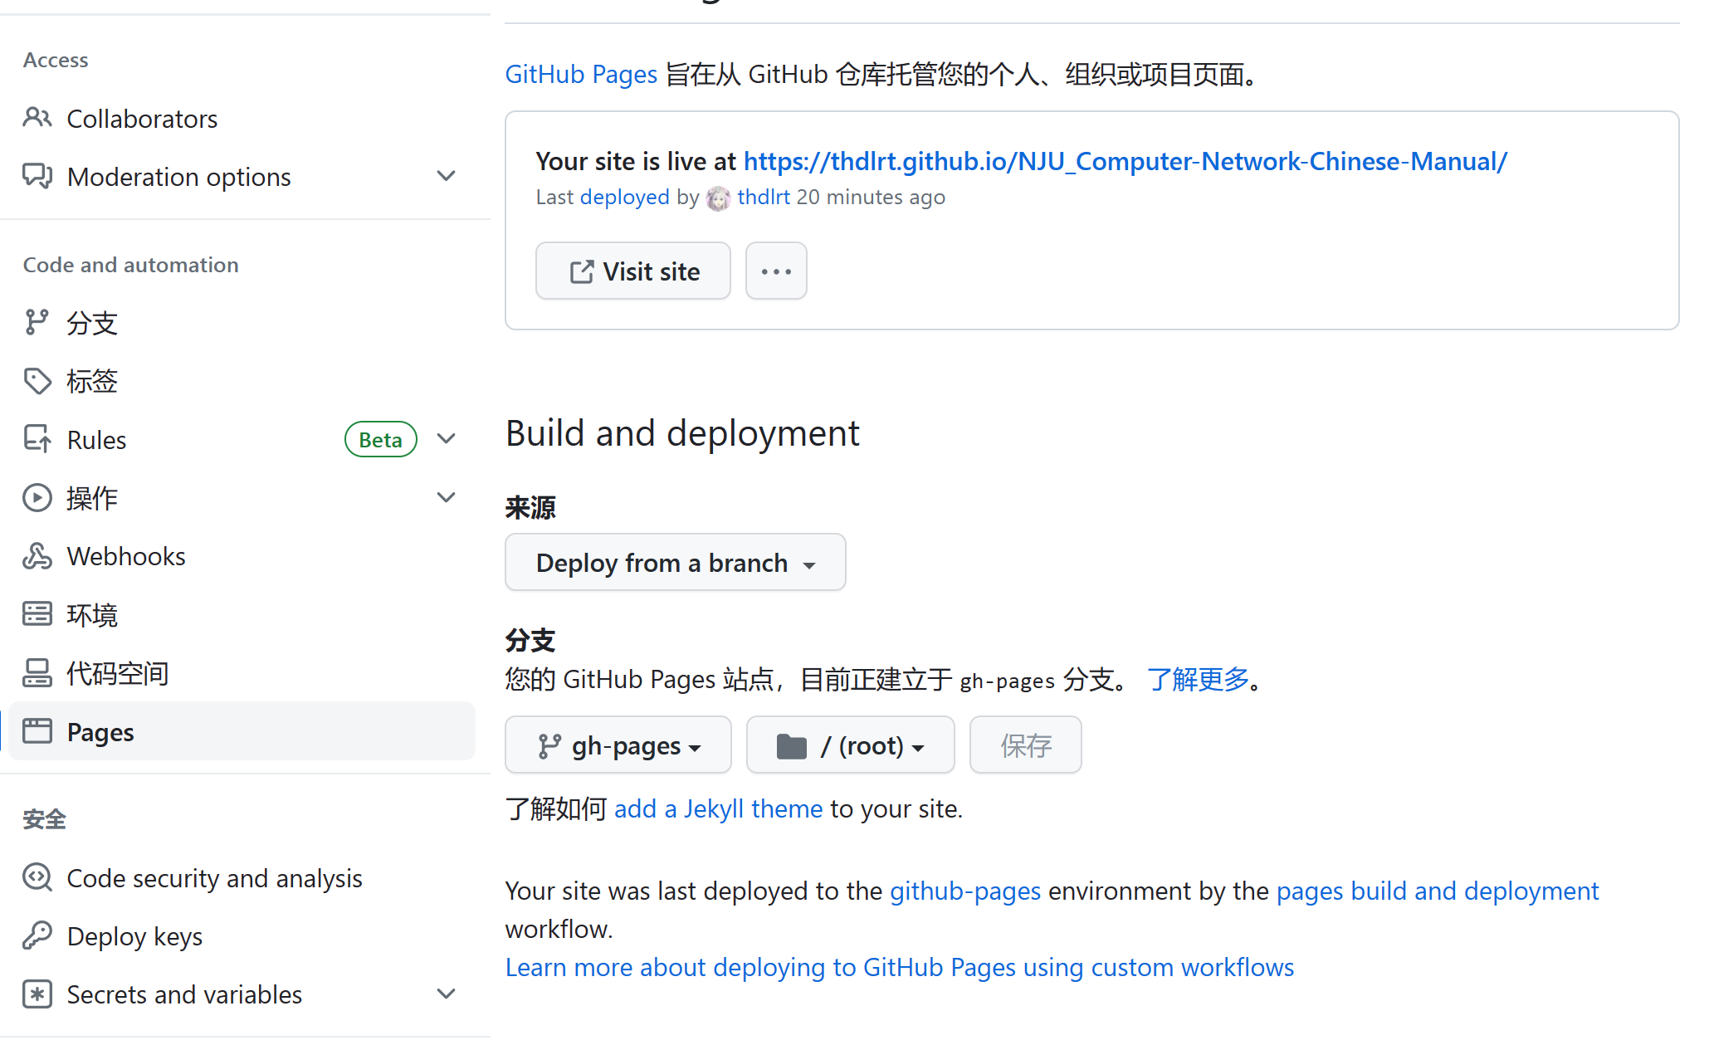Open the github-pages environment link

point(965,891)
